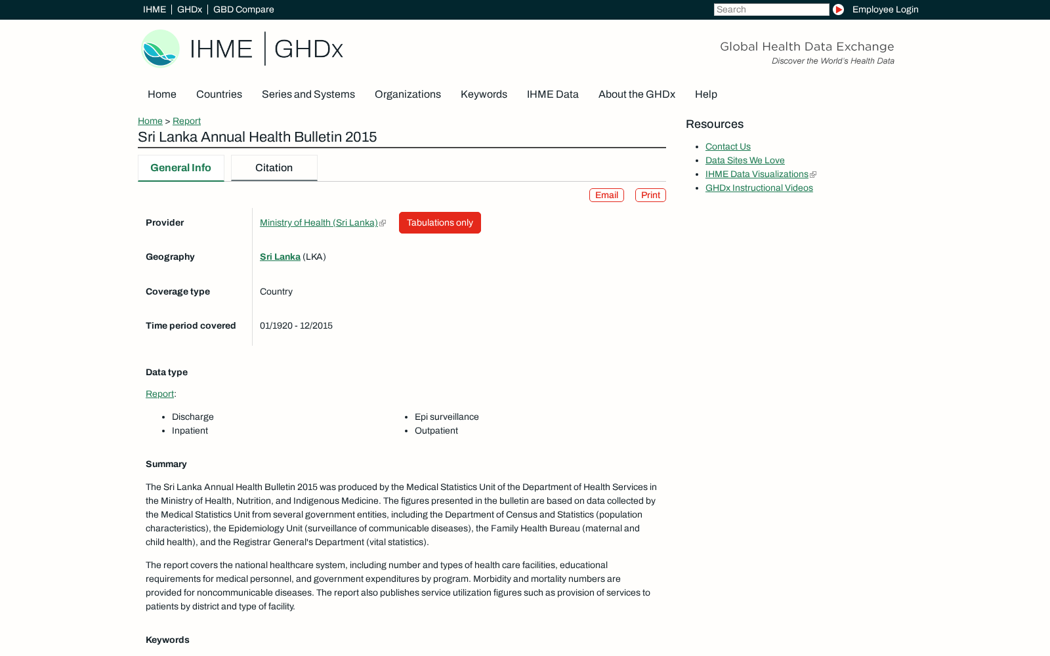Click the GHDx header logo text

click(308, 49)
